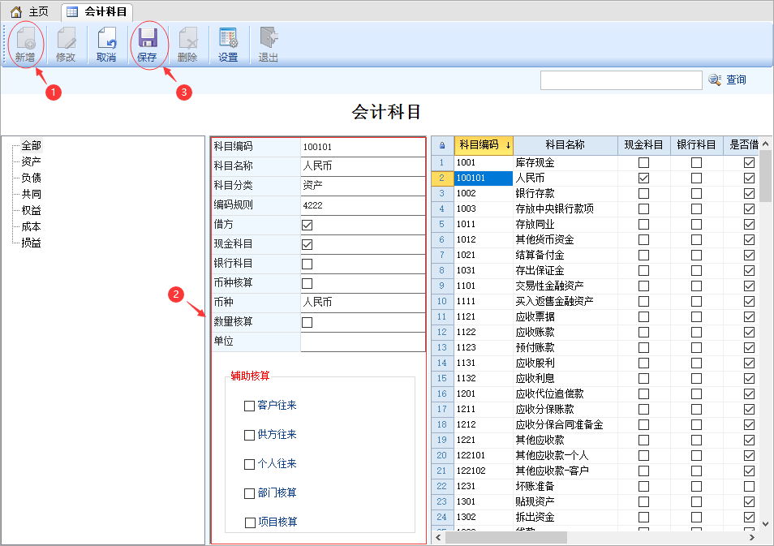Select the 1002 银行存款 row
Screen dimensions: 774x546
(x=595, y=193)
